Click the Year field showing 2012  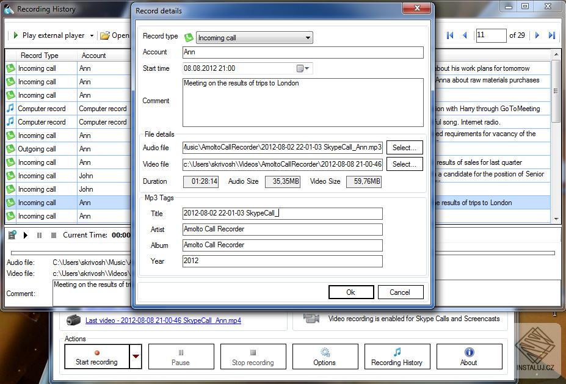click(x=283, y=261)
